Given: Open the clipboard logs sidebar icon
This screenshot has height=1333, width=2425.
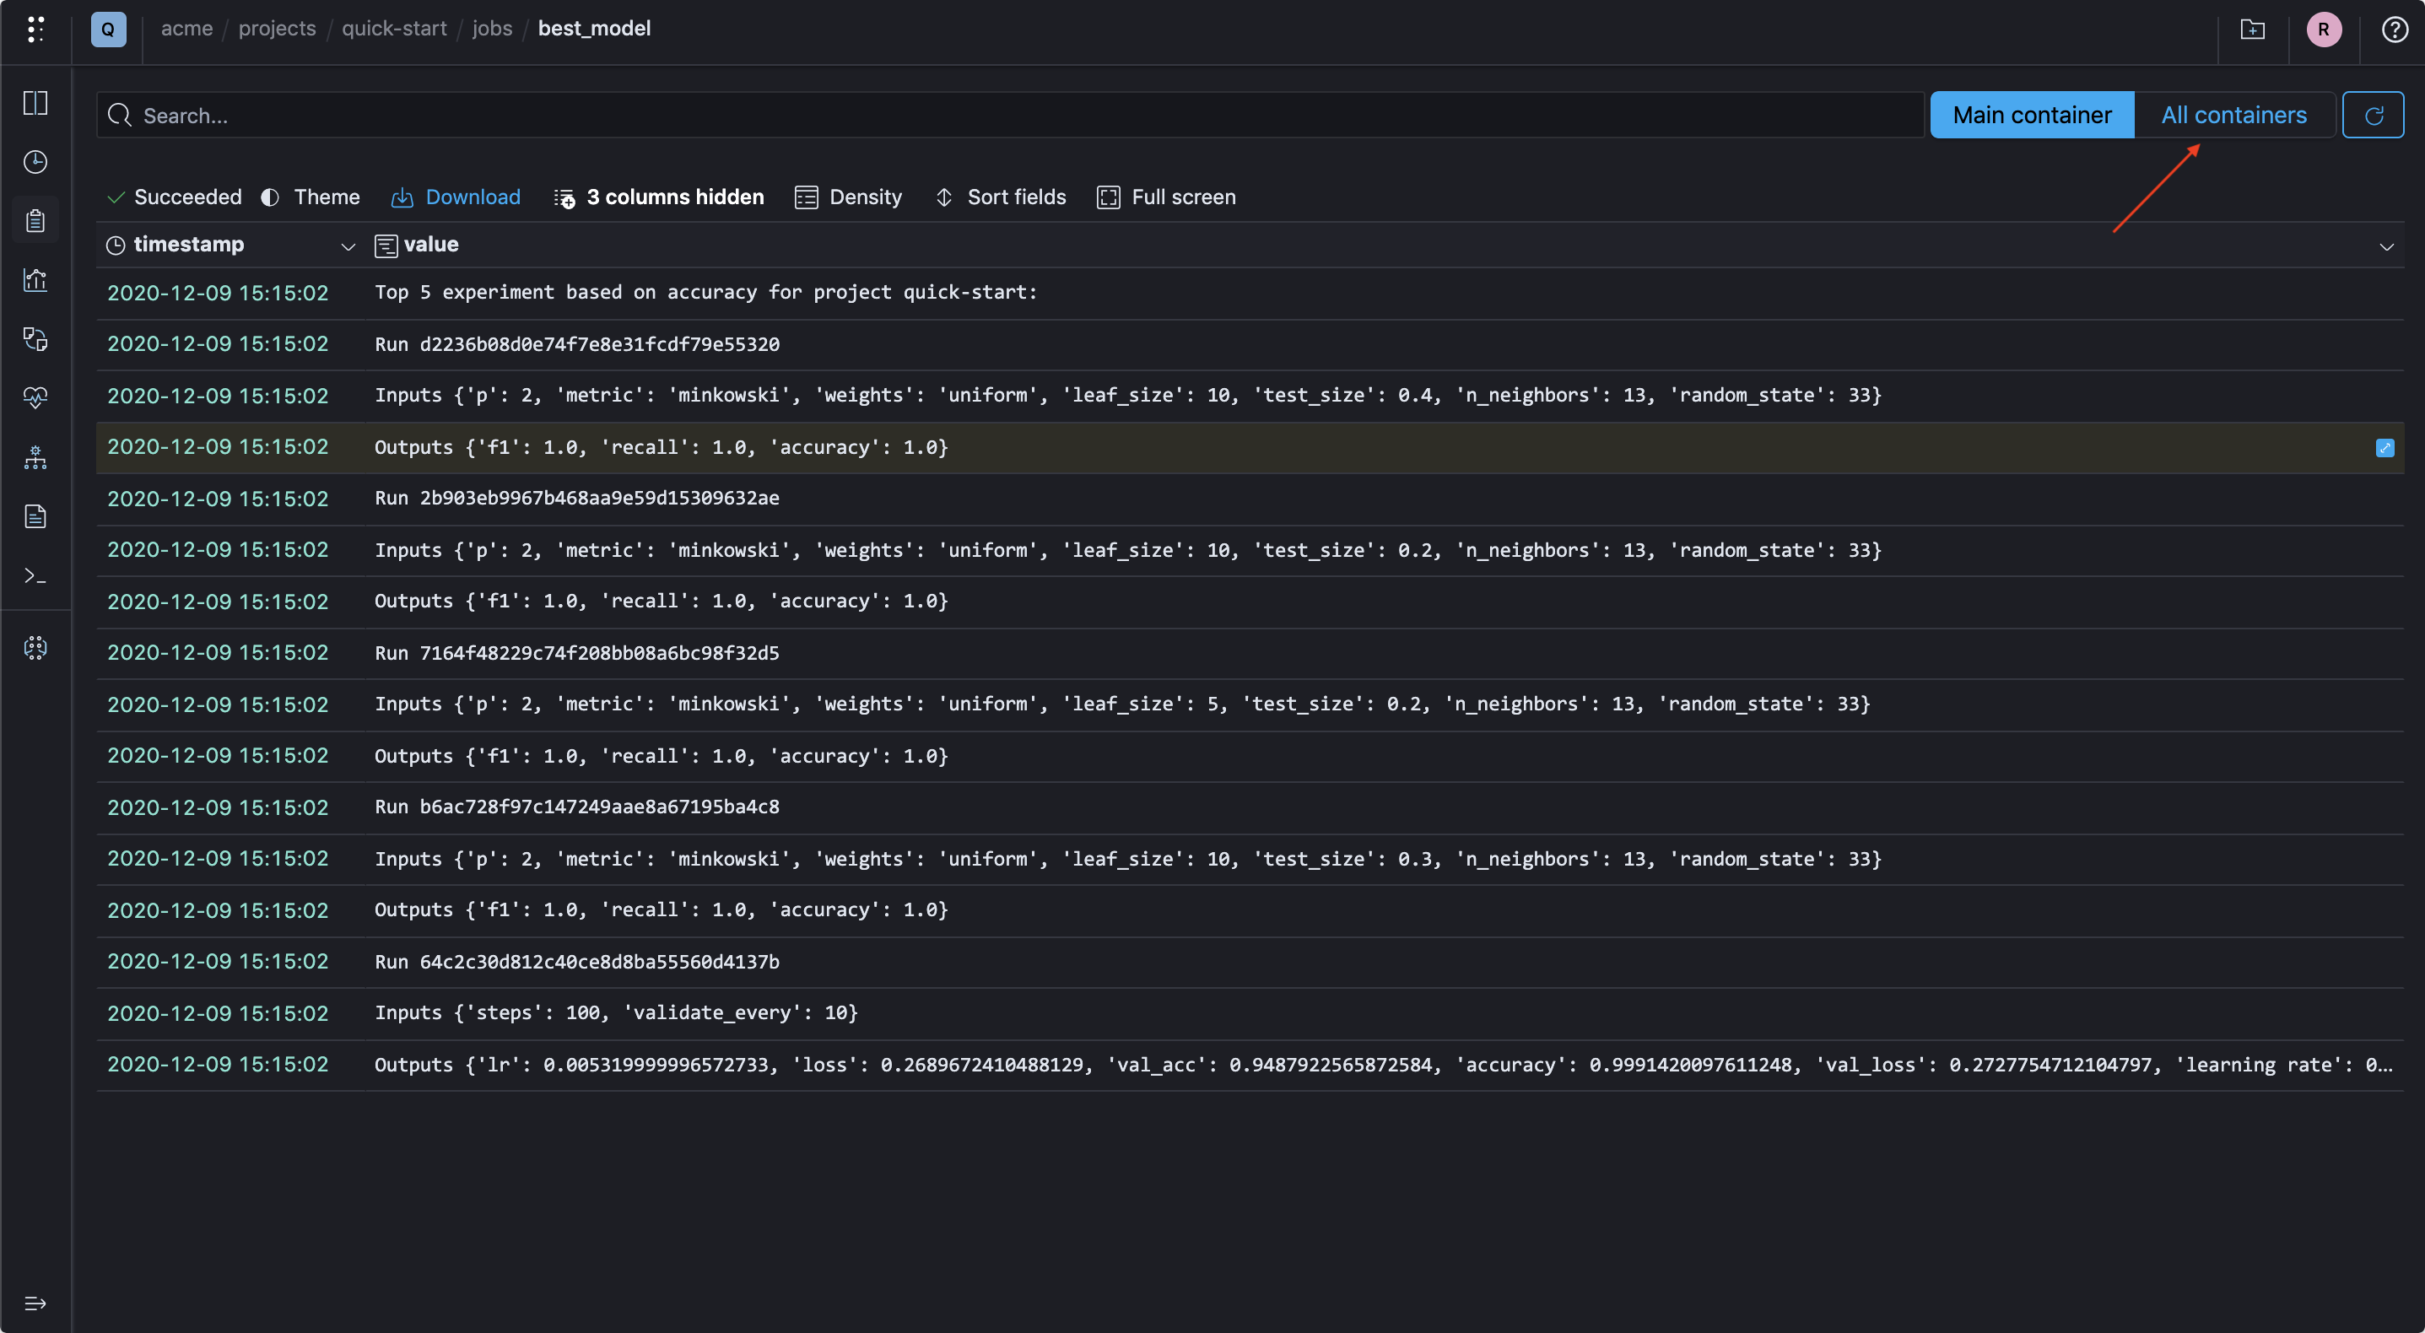Looking at the screenshot, I should tap(35, 220).
